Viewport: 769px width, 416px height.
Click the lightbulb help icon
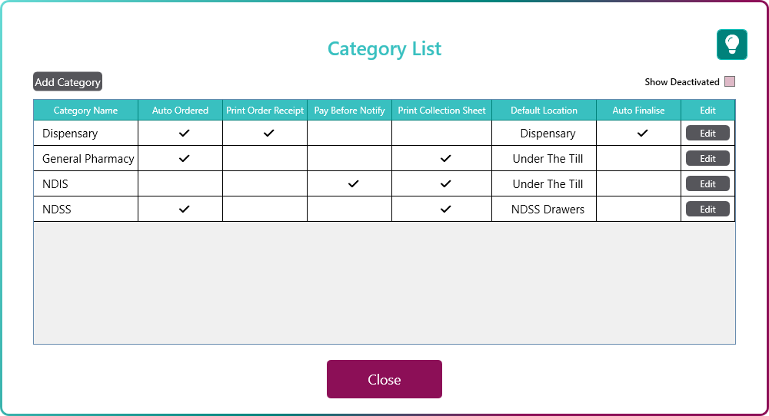point(732,45)
